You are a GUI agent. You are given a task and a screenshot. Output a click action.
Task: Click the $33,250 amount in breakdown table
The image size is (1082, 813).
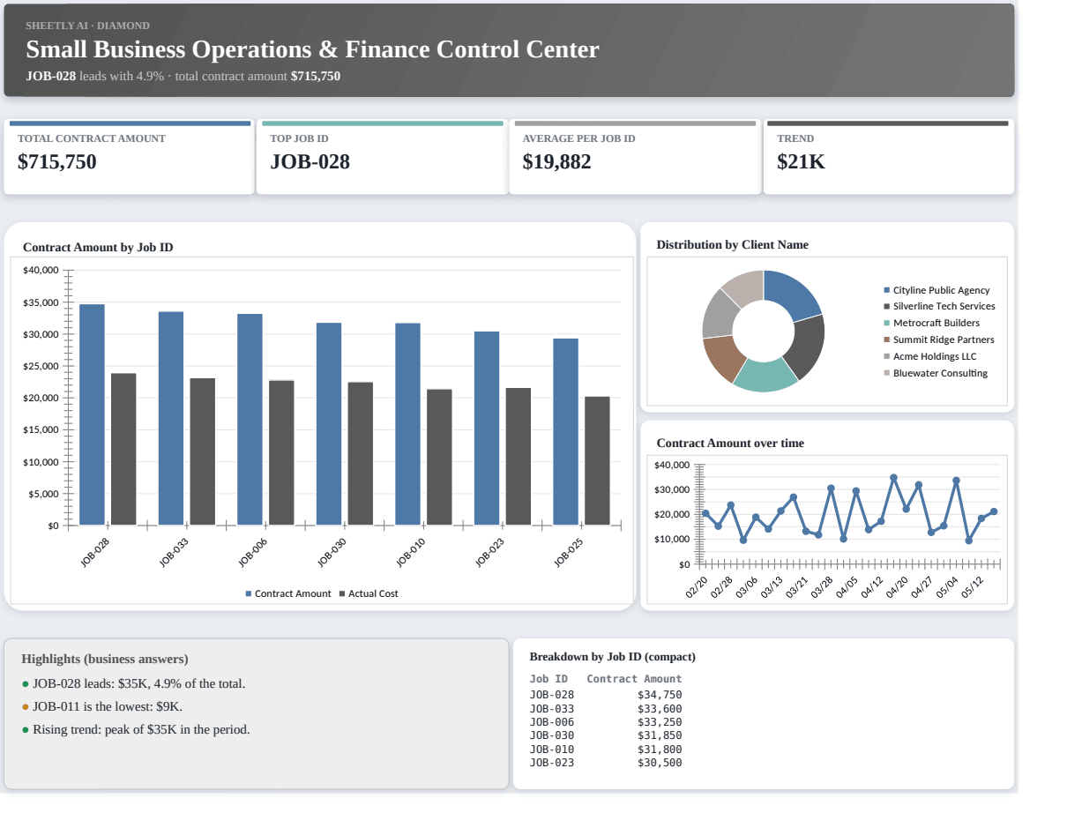pyautogui.click(x=660, y=722)
